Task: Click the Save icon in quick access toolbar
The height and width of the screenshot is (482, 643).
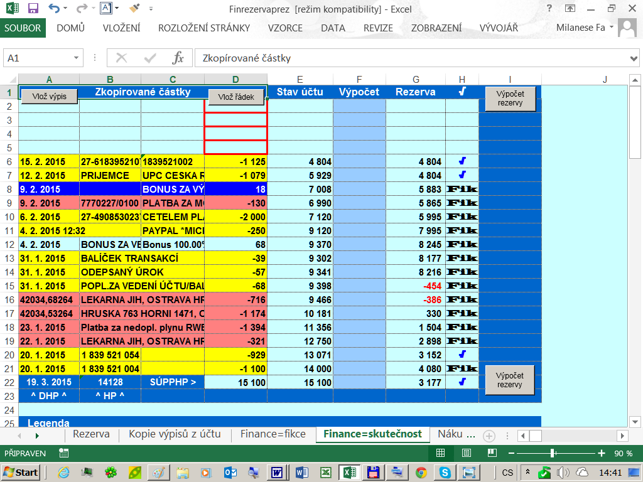Action: pyautogui.click(x=33, y=9)
